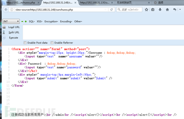This screenshot has height=119, width=184.
Task: Go to the home page icon
Action: tap(167, 10)
